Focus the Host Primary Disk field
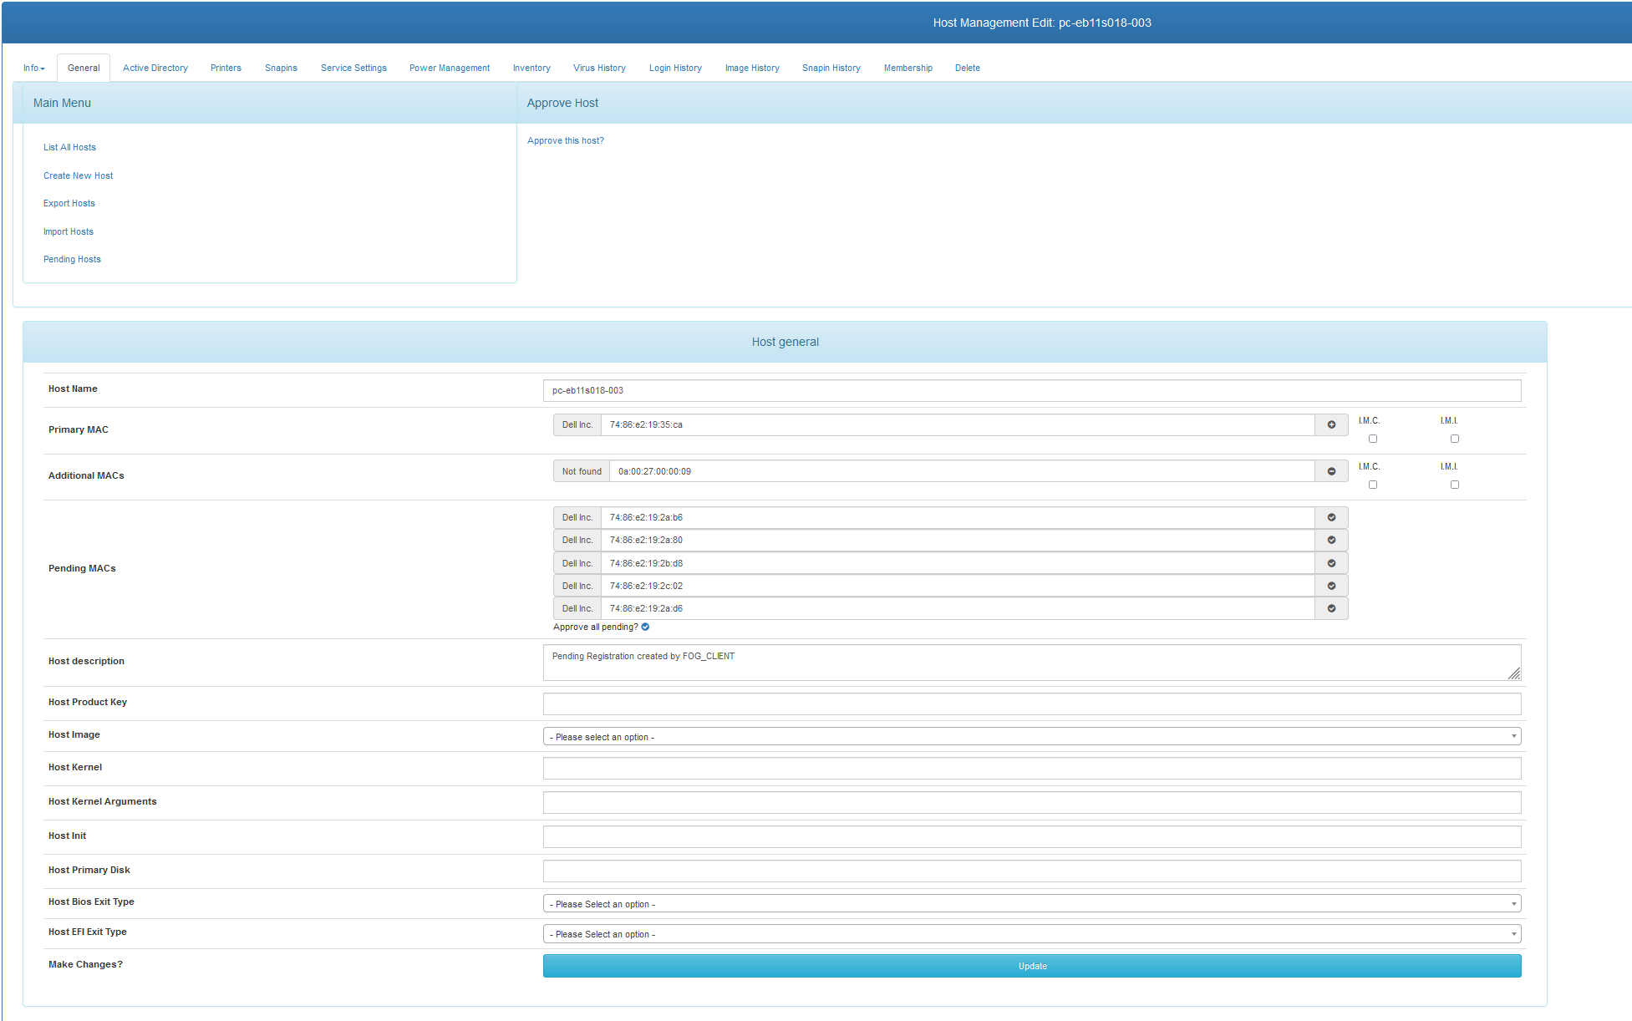Screen dimensions: 1632x1021 point(1032,871)
